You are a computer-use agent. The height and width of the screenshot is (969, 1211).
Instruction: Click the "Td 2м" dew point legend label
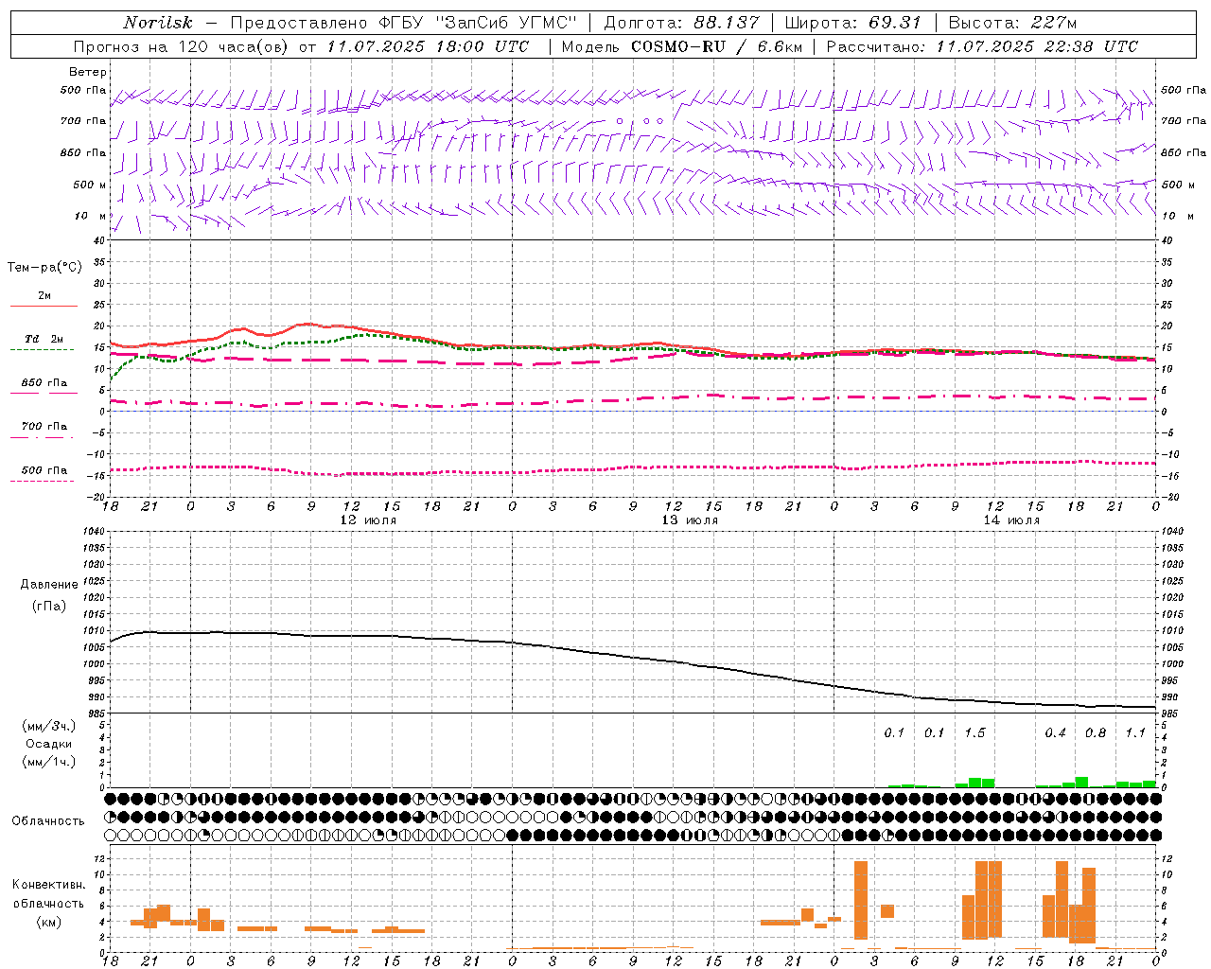point(44,339)
